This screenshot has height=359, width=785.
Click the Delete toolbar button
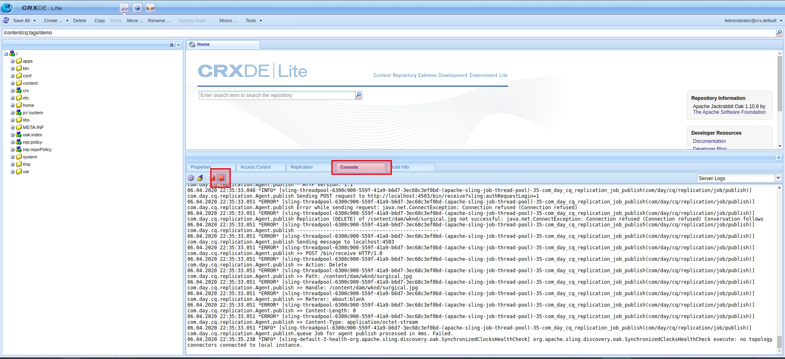point(79,20)
